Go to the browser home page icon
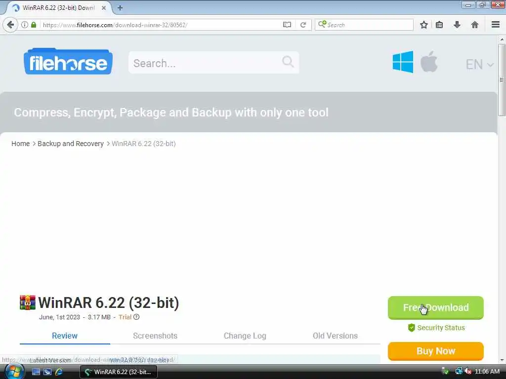 pyautogui.click(x=474, y=25)
